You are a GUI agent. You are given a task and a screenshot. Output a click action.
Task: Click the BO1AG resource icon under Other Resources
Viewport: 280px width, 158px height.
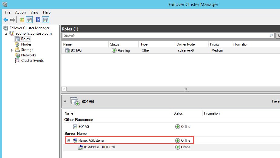point(75,127)
